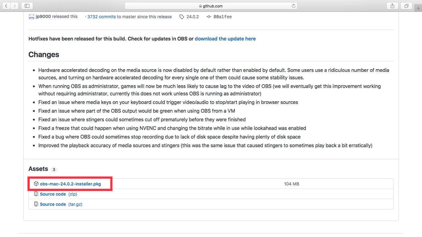Go back with the Safari back arrow

click(6, 6)
